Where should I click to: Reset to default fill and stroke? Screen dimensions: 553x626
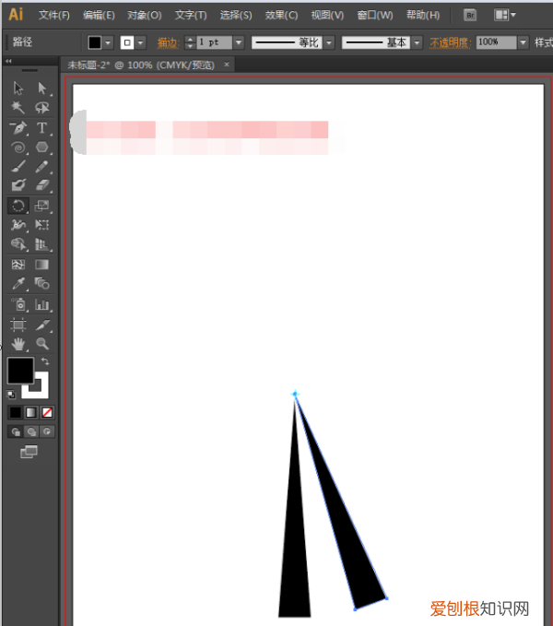(11, 394)
